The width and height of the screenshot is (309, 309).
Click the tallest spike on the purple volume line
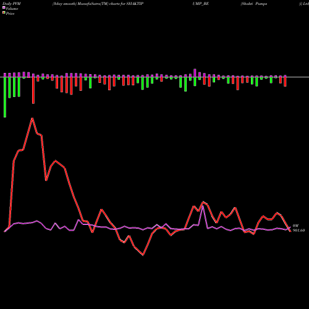[x=203, y=206]
